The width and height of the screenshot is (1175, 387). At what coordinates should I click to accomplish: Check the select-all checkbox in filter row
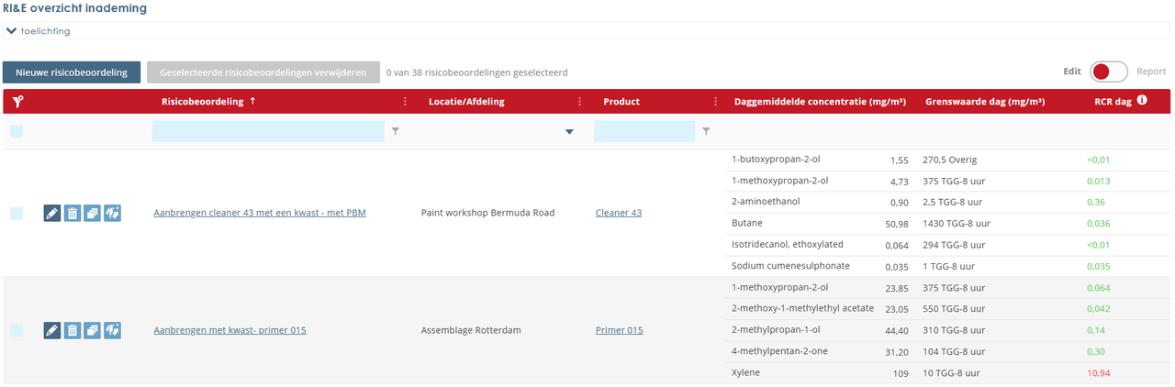pyautogui.click(x=17, y=132)
